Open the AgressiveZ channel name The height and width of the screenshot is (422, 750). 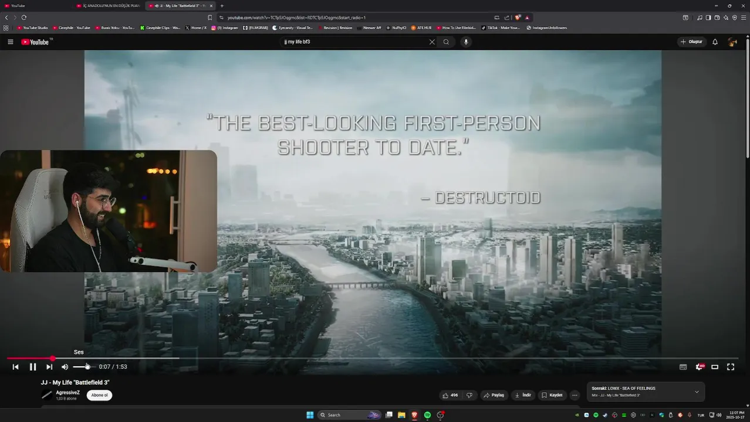point(67,392)
